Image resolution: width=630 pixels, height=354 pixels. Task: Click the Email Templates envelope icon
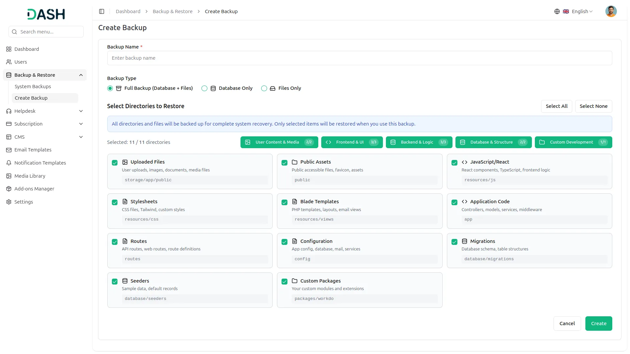[8, 150]
